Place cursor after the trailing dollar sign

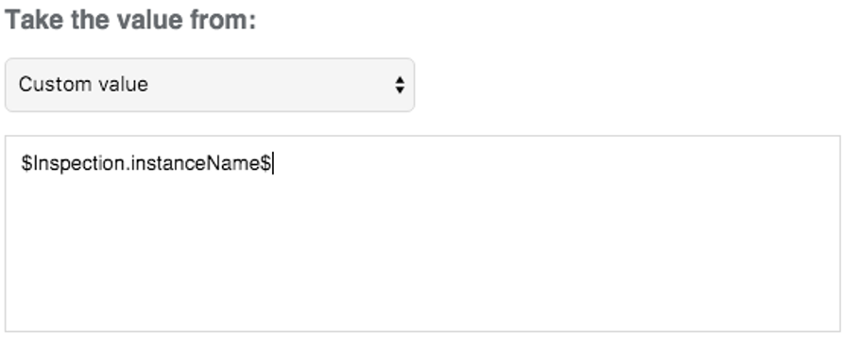[272, 163]
